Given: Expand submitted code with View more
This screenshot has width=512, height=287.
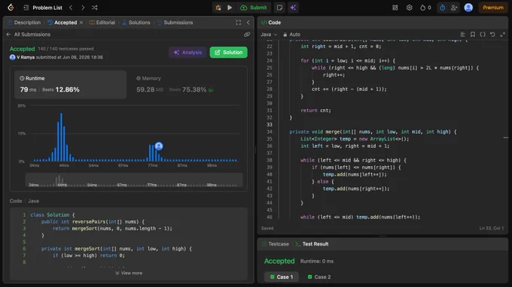Looking at the screenshot, I should [x=129, y=273].
